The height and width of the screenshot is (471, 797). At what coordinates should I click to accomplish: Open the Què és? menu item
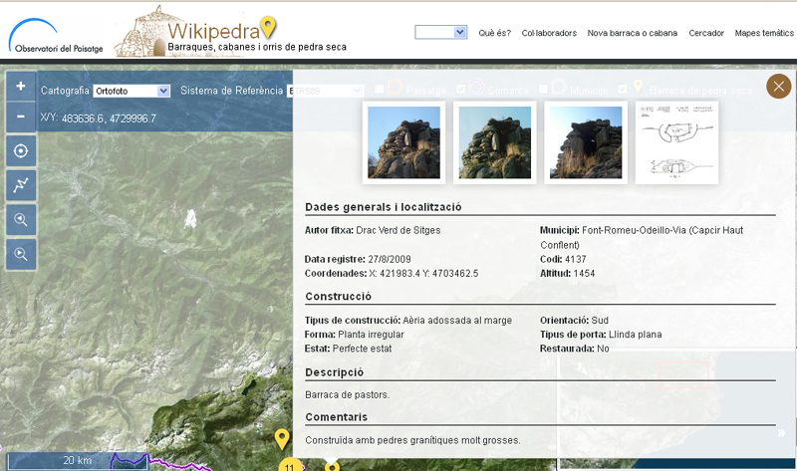point(494,33)
